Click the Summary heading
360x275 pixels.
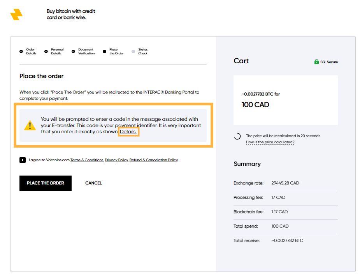click(247, 164)
